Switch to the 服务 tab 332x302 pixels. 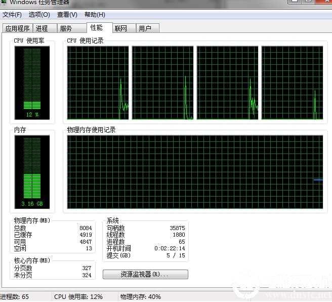(72, 28)
